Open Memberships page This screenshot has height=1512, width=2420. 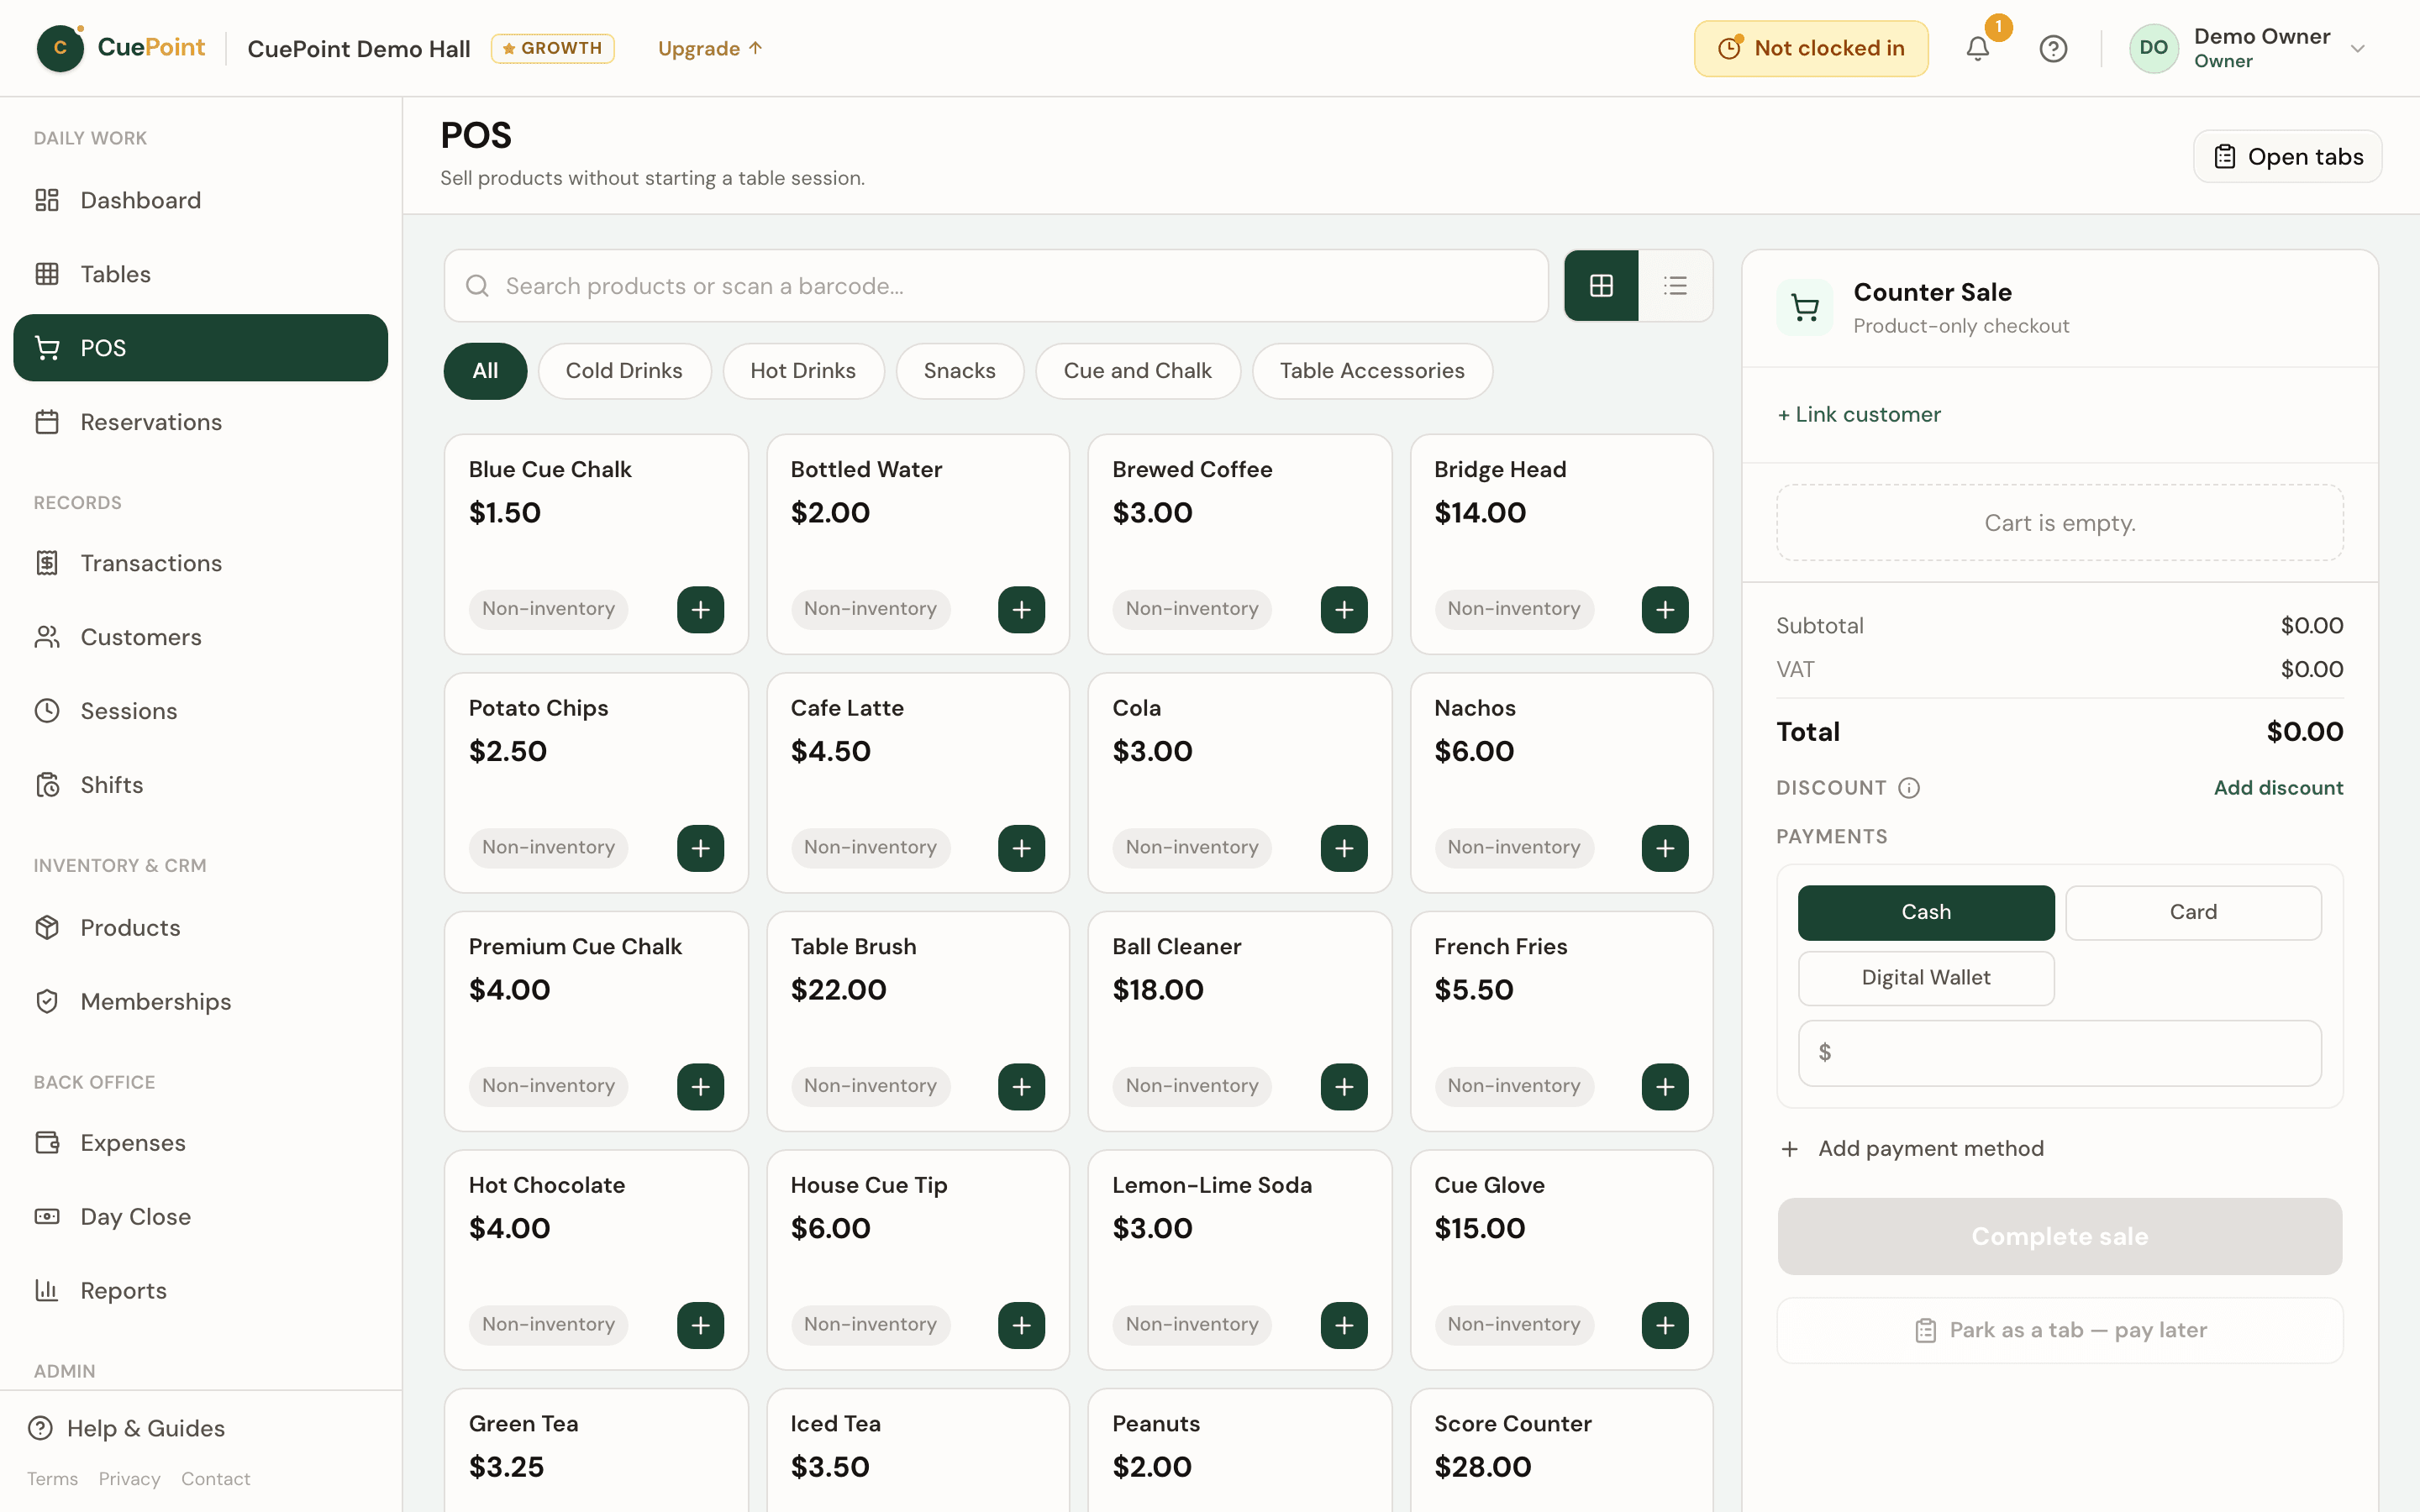[x=200, y=1002]
